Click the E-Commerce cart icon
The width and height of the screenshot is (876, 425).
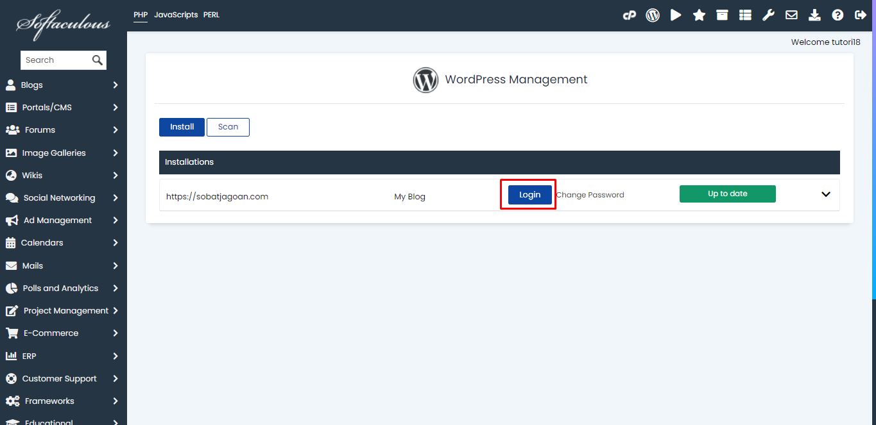pyautogui.click(x=12, y=333)
